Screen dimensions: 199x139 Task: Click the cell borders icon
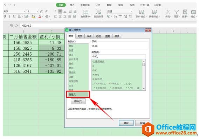pyautogui.click(x=19, y=16)
